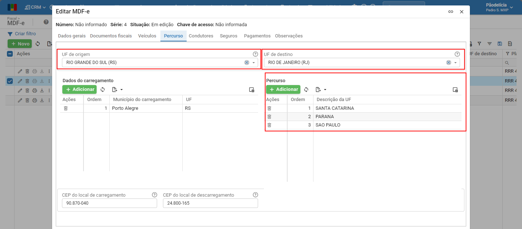Remove SANTA CATARINA from Percurso list
The width and height of the screenshot is (522, 229).
(x=269, y=108)
